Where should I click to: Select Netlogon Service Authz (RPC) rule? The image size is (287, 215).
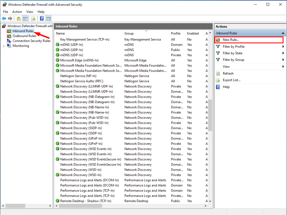[x=82, y=81]
